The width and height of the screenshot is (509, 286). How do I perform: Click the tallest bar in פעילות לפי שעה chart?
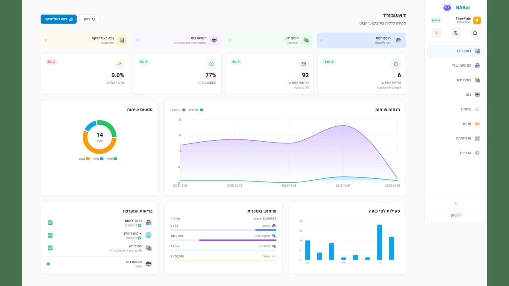click(x=379, y=242)
